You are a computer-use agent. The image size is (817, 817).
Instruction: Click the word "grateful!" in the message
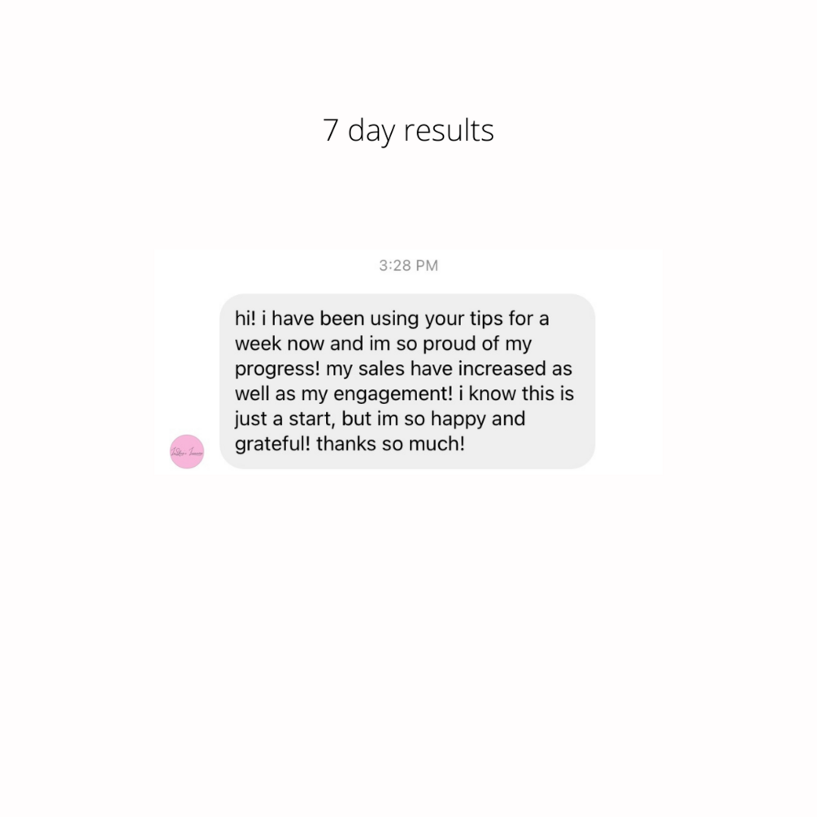pos(272,445)
